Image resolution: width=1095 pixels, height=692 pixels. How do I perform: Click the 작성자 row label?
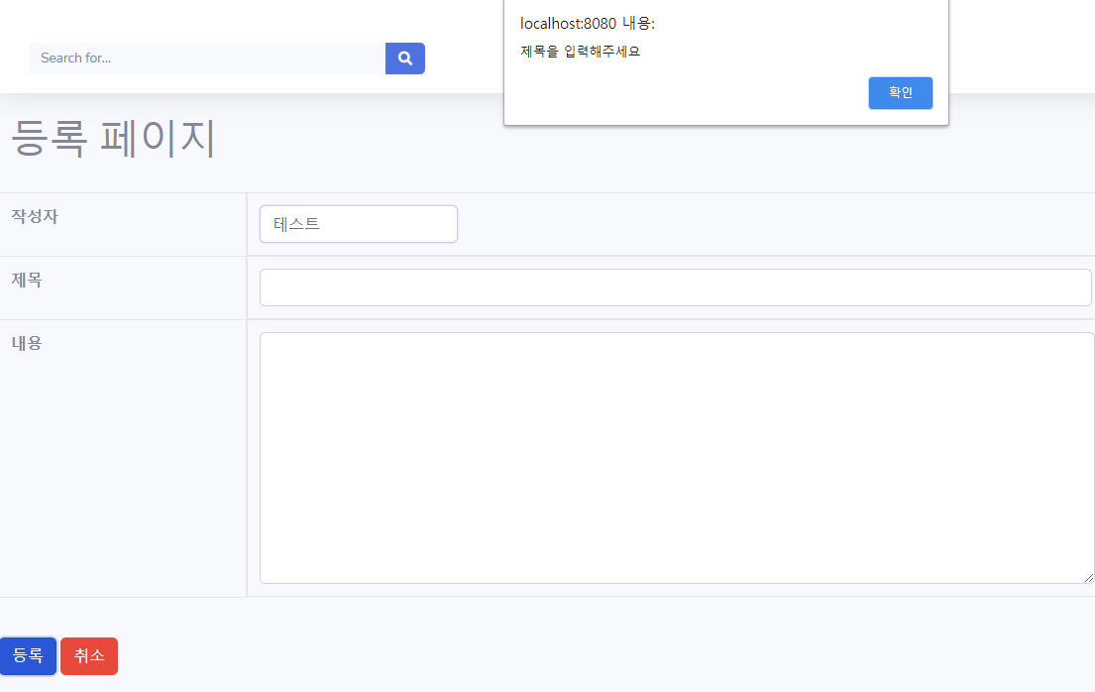(x=35, y=216)
